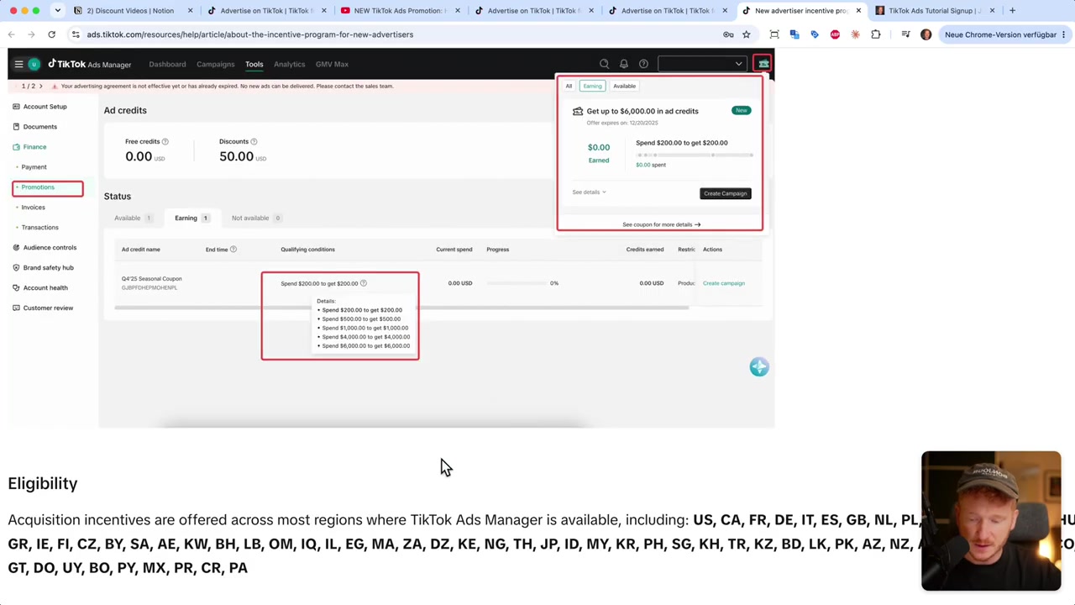Click the help question mark in Ads Manager header
Viewport: 1075px width, 605px height.
(643, 64)
